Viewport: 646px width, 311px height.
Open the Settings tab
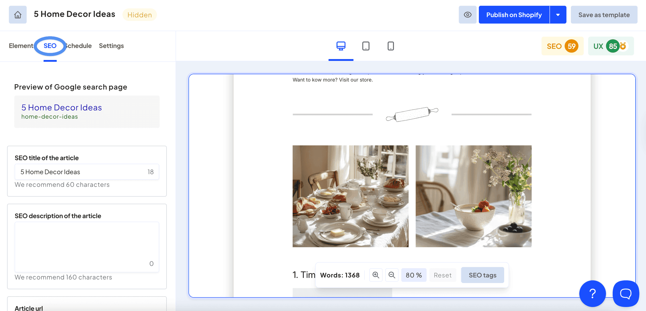111,46
